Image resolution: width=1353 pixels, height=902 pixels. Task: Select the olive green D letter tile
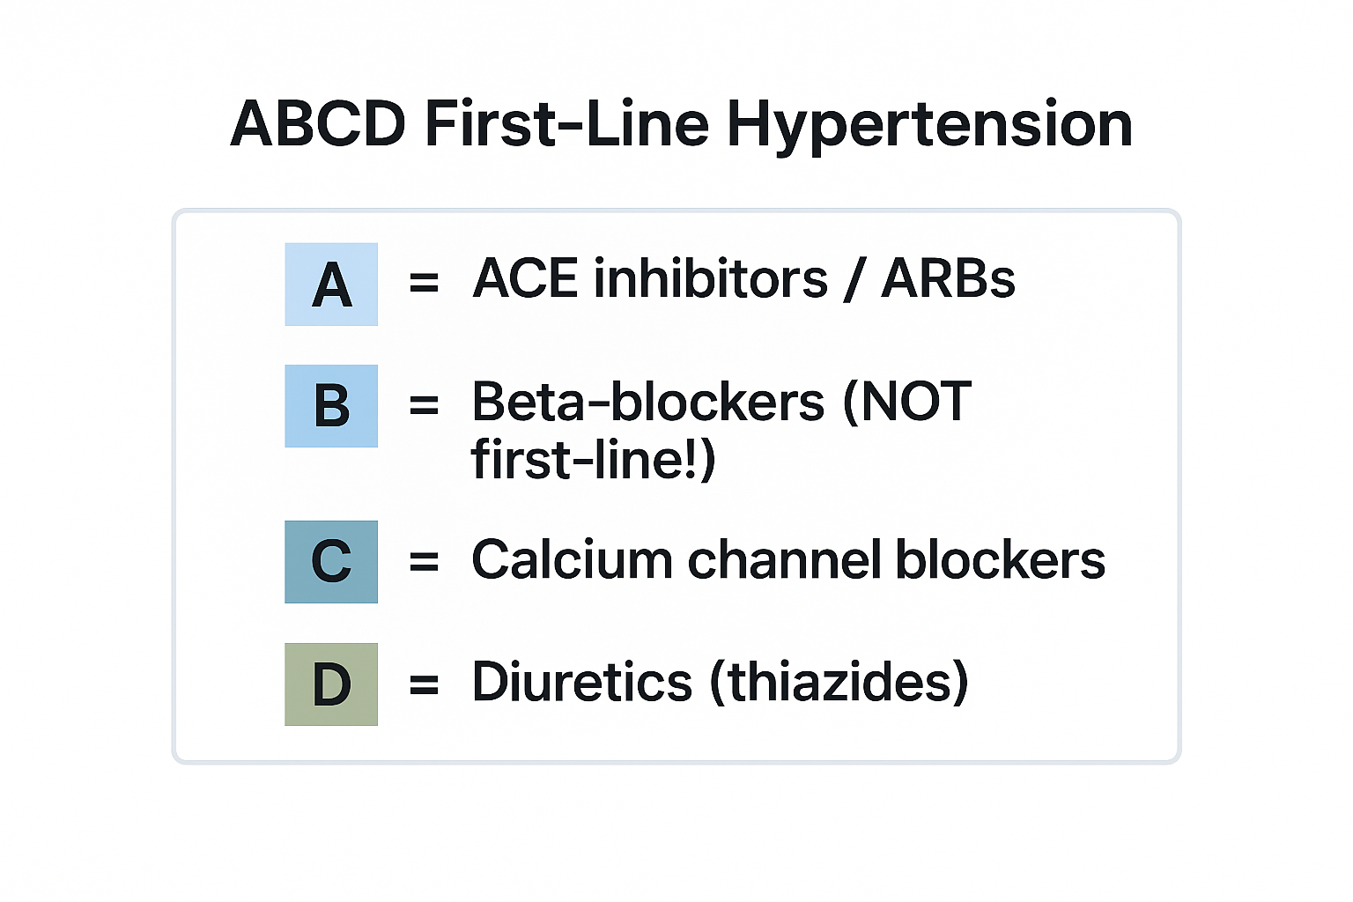coord(331,684)
